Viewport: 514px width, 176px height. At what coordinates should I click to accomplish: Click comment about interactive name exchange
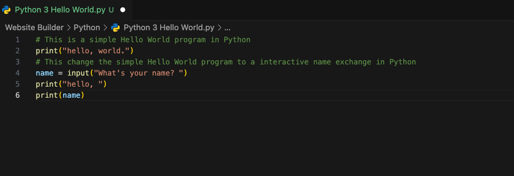click(226, 62)
